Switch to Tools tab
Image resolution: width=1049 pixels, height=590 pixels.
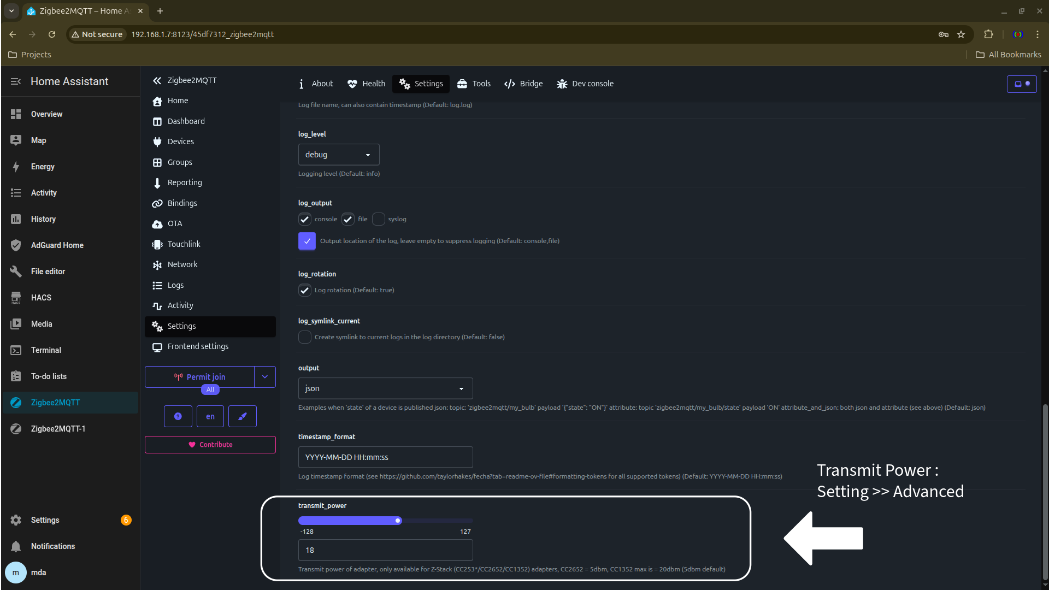point(474,84)
